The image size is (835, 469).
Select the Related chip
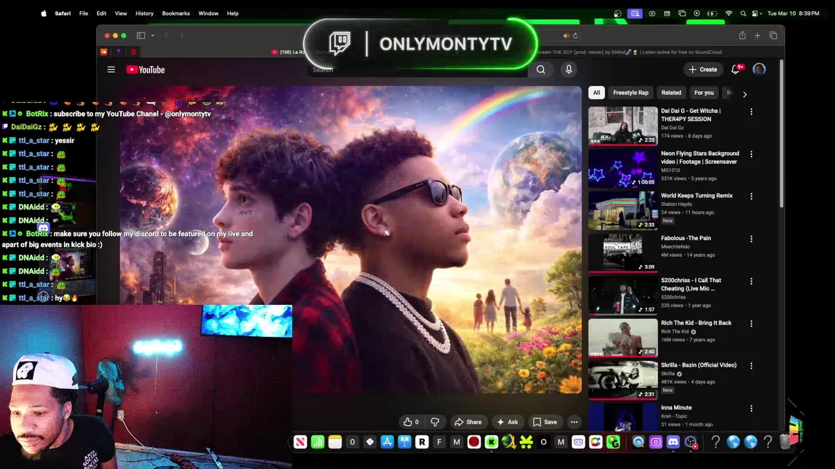coord(671,92)
